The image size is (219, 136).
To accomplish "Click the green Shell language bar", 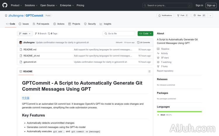I will click(179, 112).
